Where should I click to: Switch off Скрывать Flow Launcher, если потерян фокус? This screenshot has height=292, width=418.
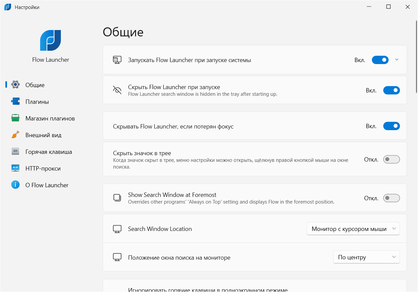(391, 126)
